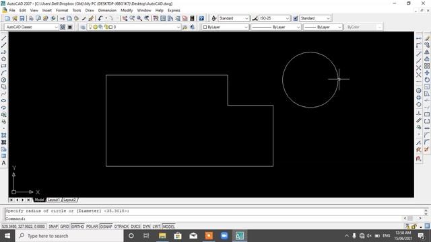
Task: Select the Move tool in Modify toolbar
Action: coord(427,73)
